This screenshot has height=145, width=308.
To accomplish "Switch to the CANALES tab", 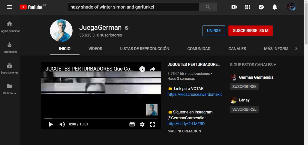I will tap(237, 49).
